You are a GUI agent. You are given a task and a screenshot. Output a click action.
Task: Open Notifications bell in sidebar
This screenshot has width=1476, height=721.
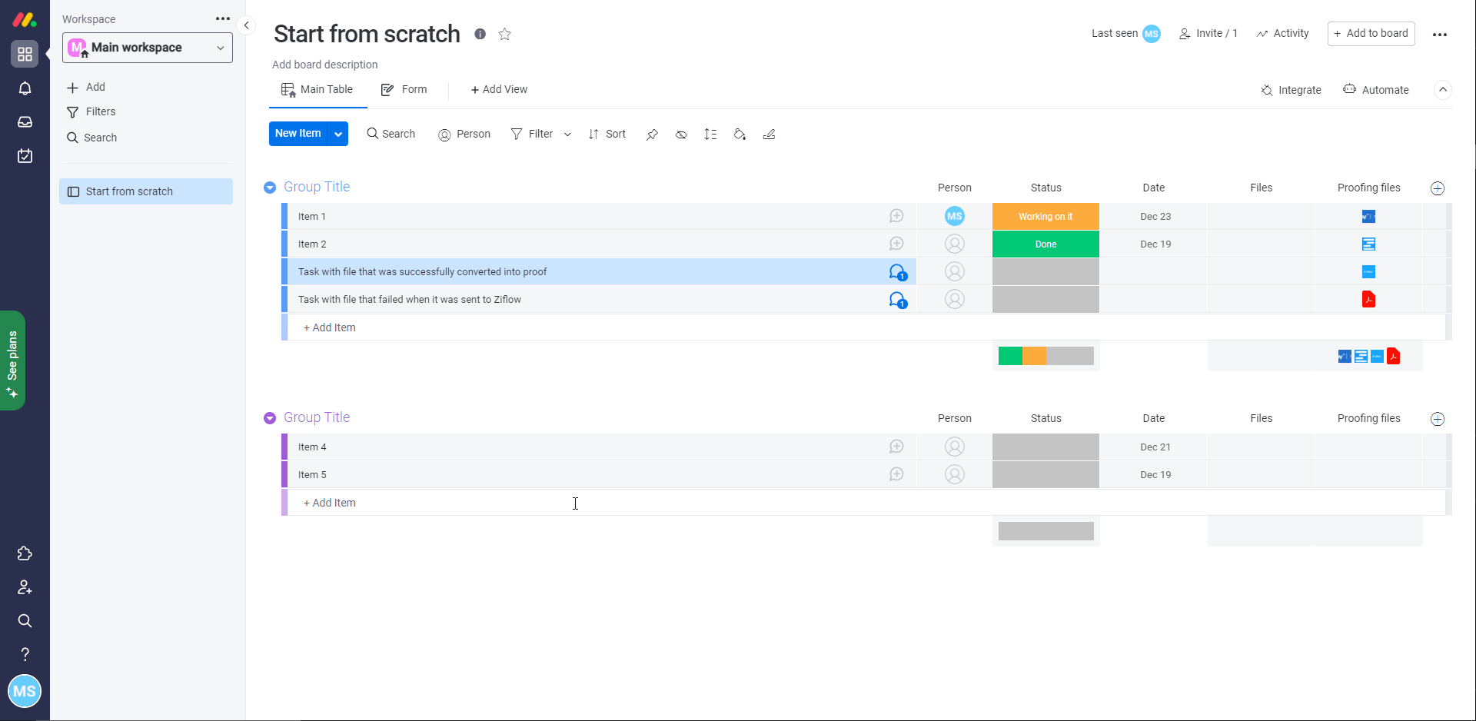(25, 88)
